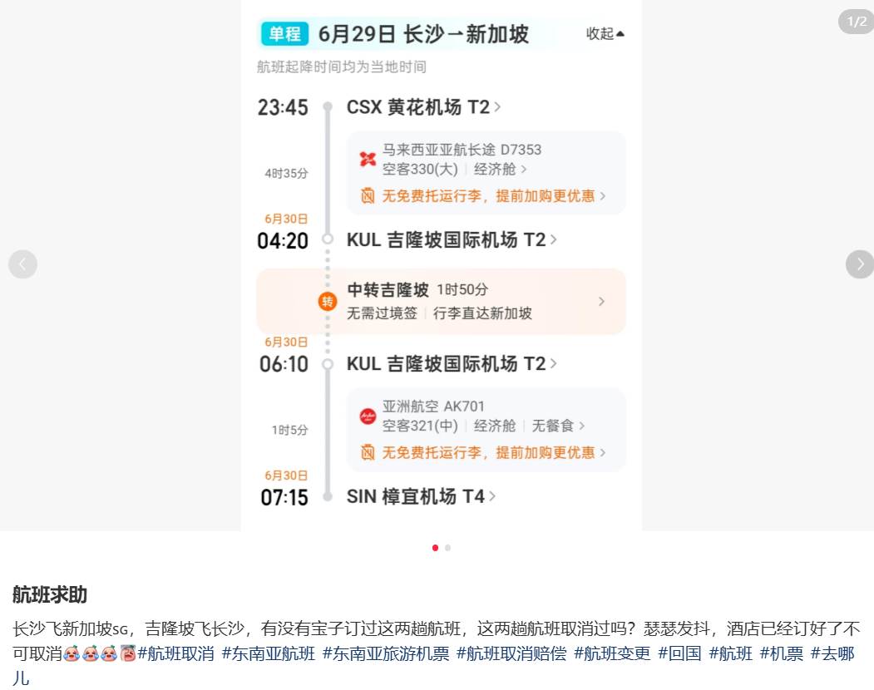Open the #航班取消赔偿 hashtag
This screenshot has height=690, width=874.
click(511, 653)
